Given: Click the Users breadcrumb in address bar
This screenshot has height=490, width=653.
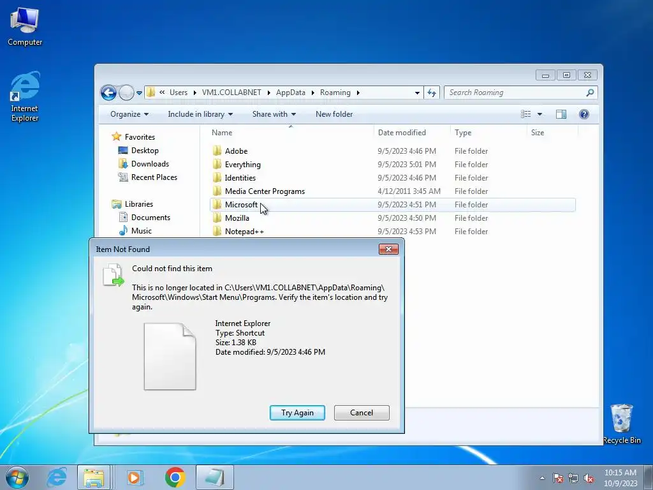Looking at the screenshot, I should coord(179,93).
